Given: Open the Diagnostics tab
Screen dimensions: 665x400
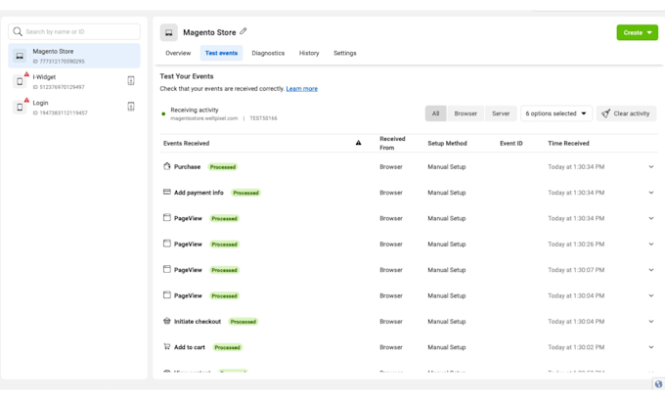Looking at the screenshot, I should [268, 53].
